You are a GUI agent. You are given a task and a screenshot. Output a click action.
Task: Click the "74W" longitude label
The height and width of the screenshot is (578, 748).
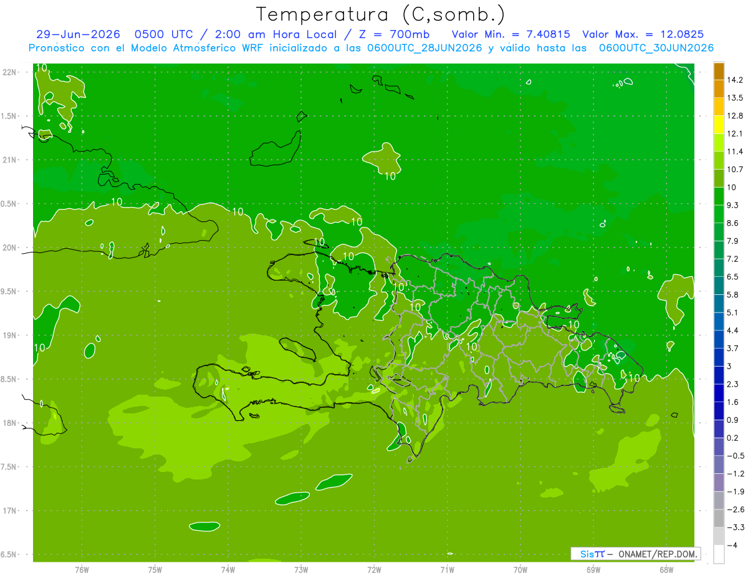228,569
